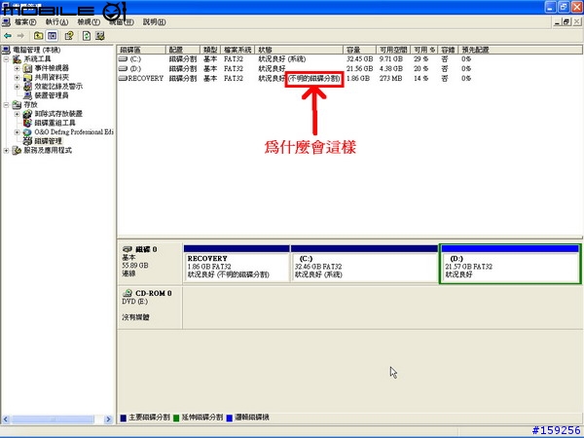Image resolution: width=584 pixels, height=438 pixels.
Task: Click the RECOVERY volume name in list
Action: (x=146, y=78)
